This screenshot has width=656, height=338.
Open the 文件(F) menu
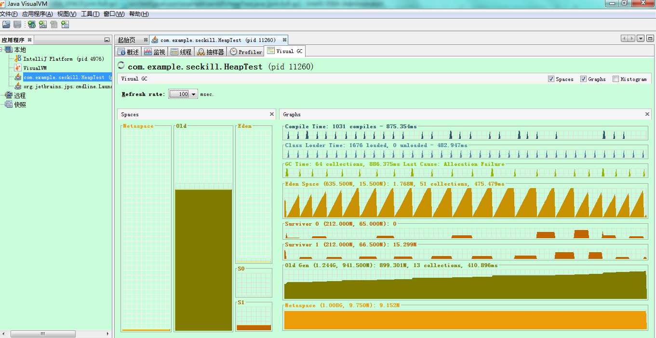9,14
